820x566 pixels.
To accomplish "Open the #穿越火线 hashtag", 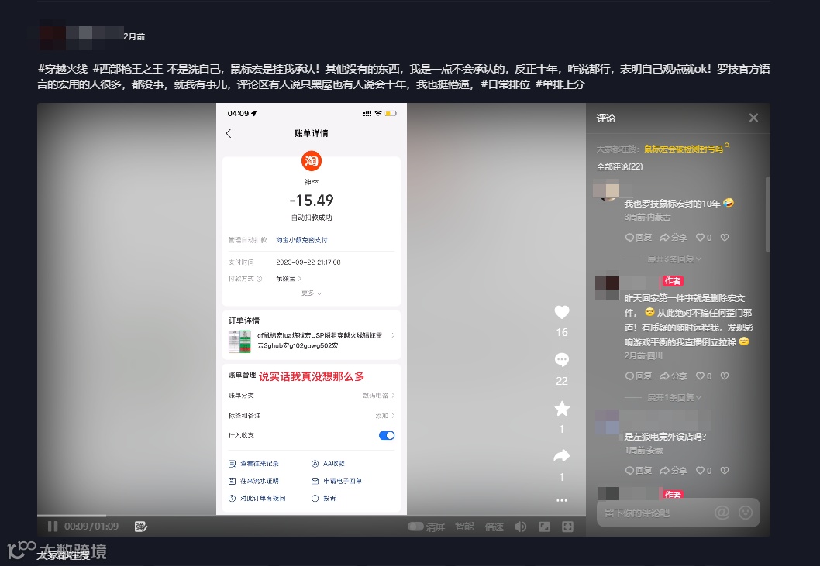I will tap(63, 69).
